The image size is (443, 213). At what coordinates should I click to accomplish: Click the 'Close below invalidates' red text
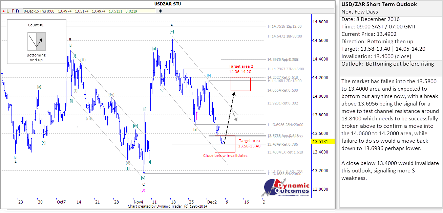pos(225,156)
